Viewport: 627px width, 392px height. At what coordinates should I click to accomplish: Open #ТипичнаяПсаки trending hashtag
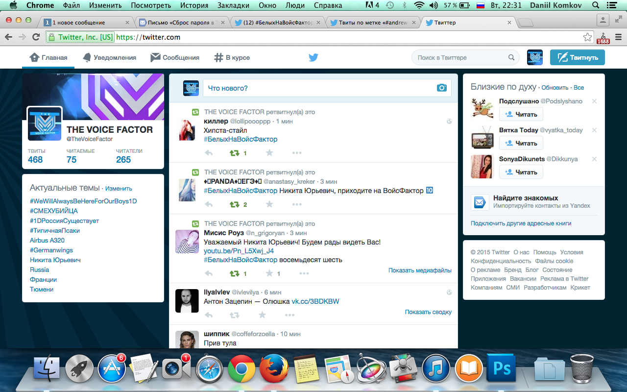pyautogui.click(x=55, y=230)
